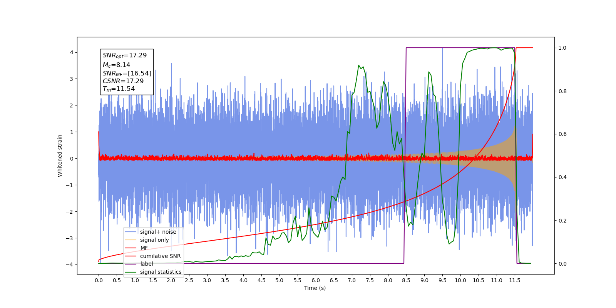Image resolution: width=616 pixels, height=308 pixels.
Task: Click the x-axis tick label 11.5
Action: pyautogui.click(x=515, y=280)
